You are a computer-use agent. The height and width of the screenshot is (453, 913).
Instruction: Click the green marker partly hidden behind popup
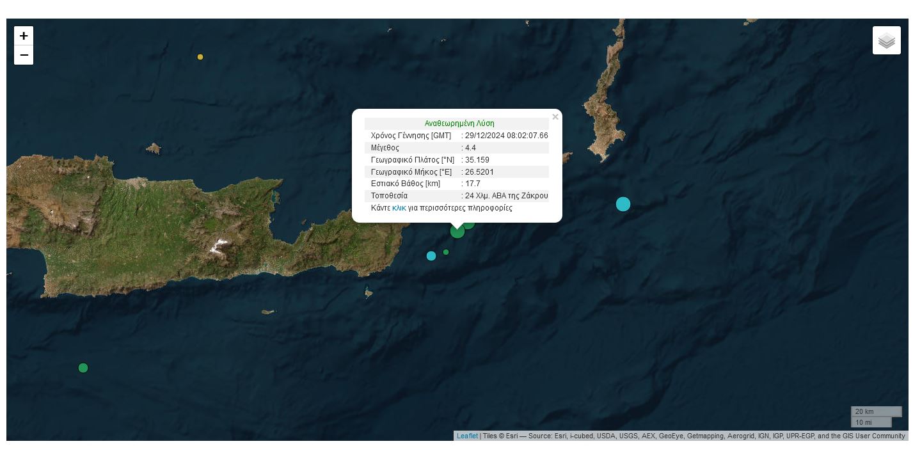470,225
